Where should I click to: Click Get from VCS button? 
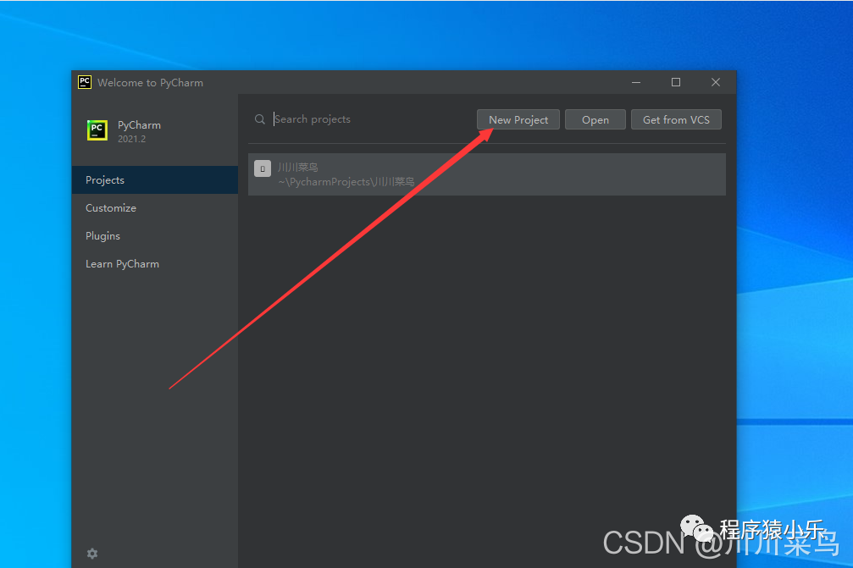tap(676, 119)
